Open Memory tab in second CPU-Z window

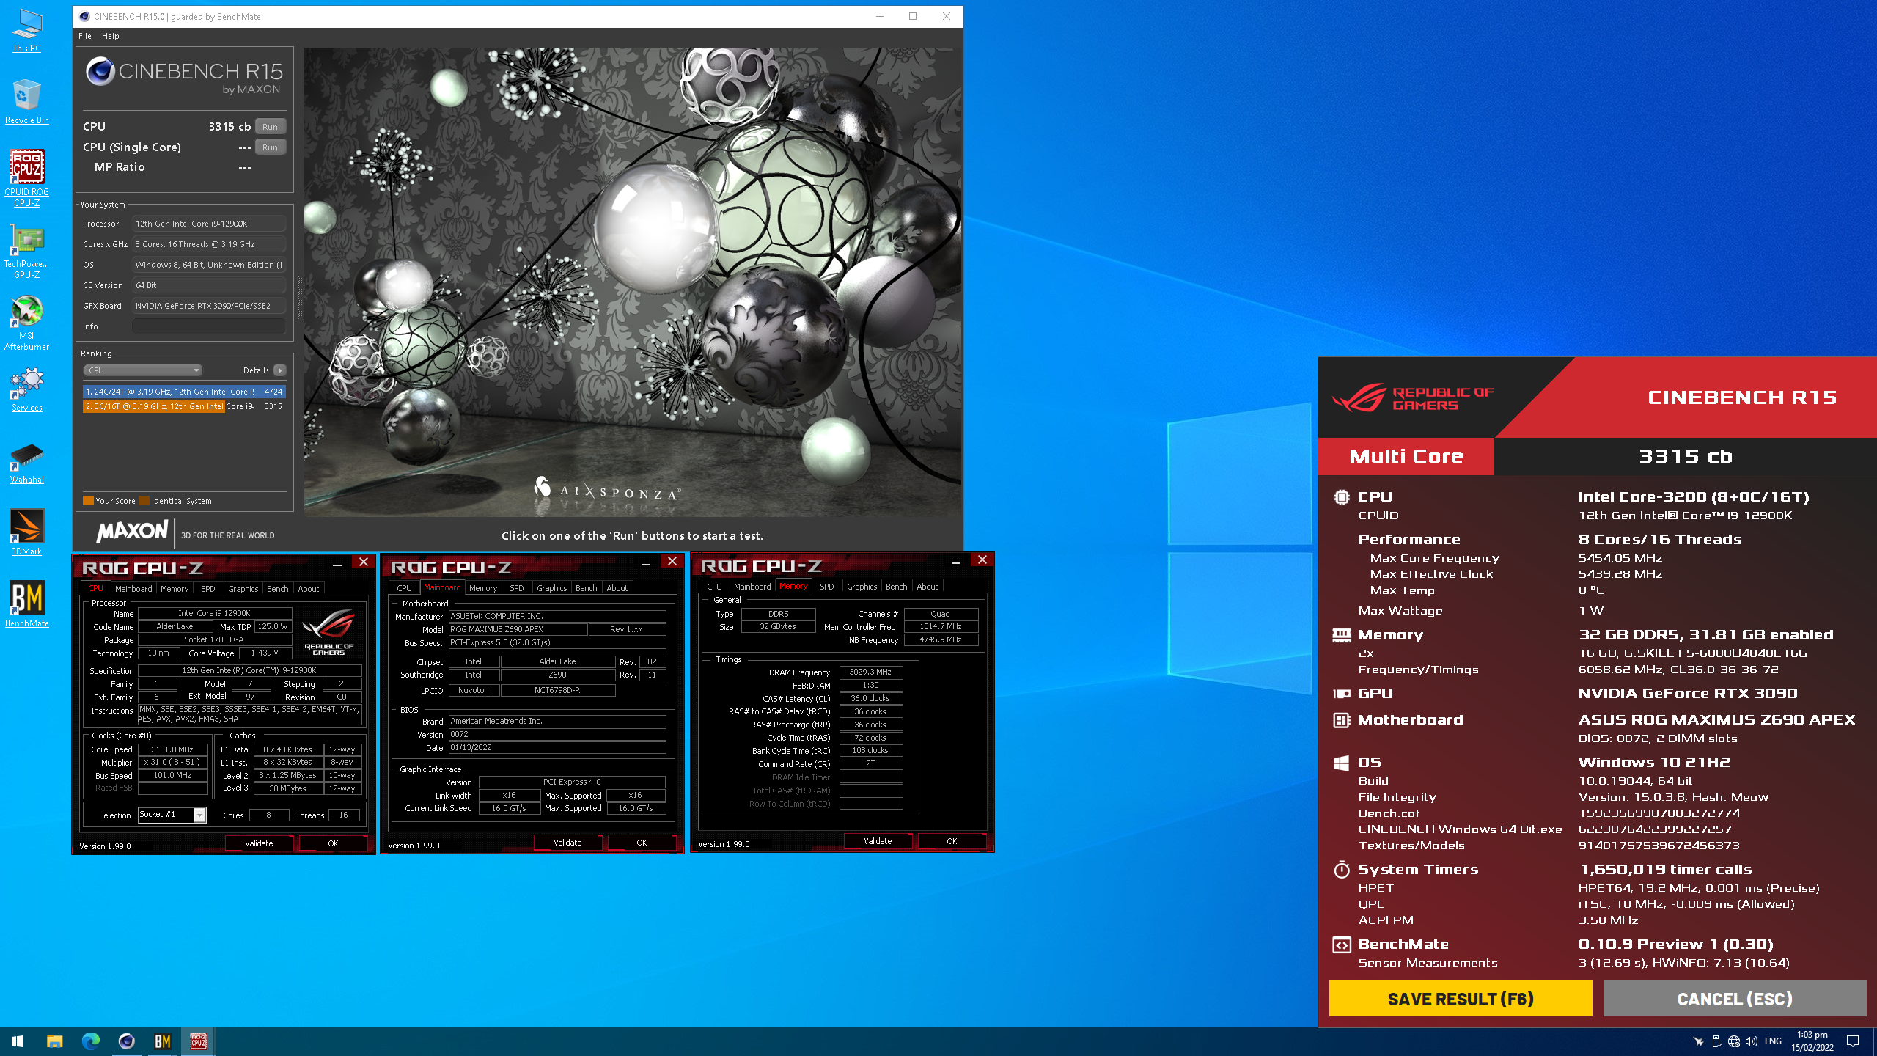pos(483,588)
